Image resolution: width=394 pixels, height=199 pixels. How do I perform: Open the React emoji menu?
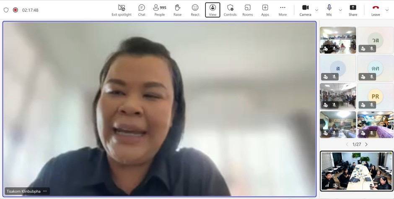[195, 10]
